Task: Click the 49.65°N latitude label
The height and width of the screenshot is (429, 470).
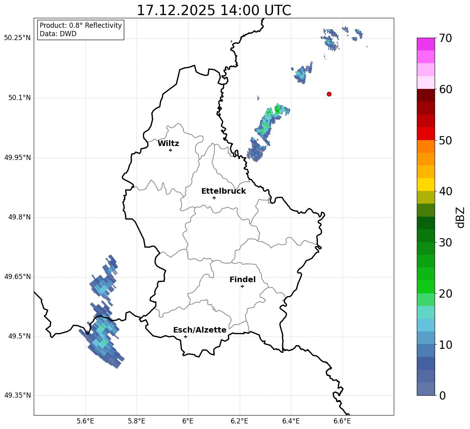Action: click(17, 277)
